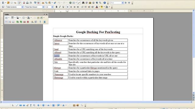The height and width of the screenshot is (109, 195).
Task: Open the Table toolbar options arrow
Action: pyautogui.click(x=44, y=14)
